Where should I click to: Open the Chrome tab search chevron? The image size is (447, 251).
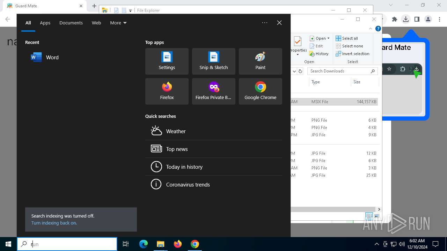click(x=391, y=5)
